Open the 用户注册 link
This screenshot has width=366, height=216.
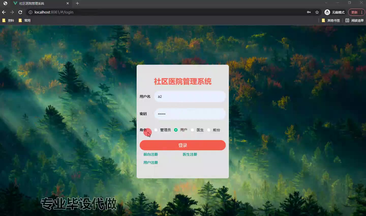(x=150, y=163)
